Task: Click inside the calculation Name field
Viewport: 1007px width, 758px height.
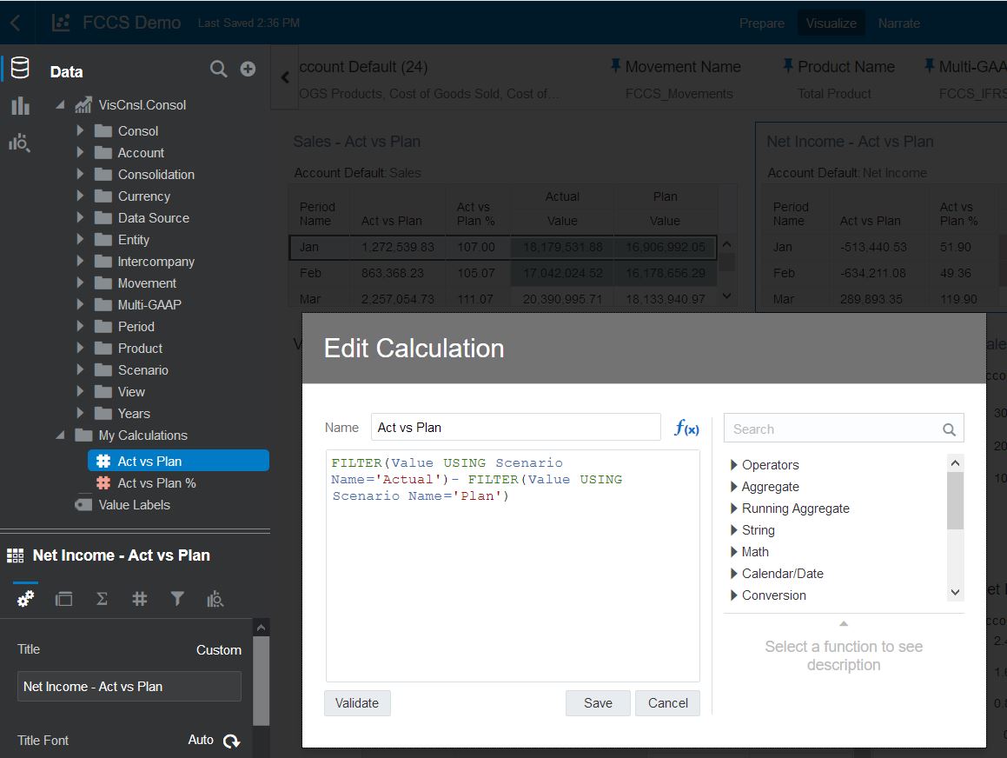Action: [x=516, y=427]
